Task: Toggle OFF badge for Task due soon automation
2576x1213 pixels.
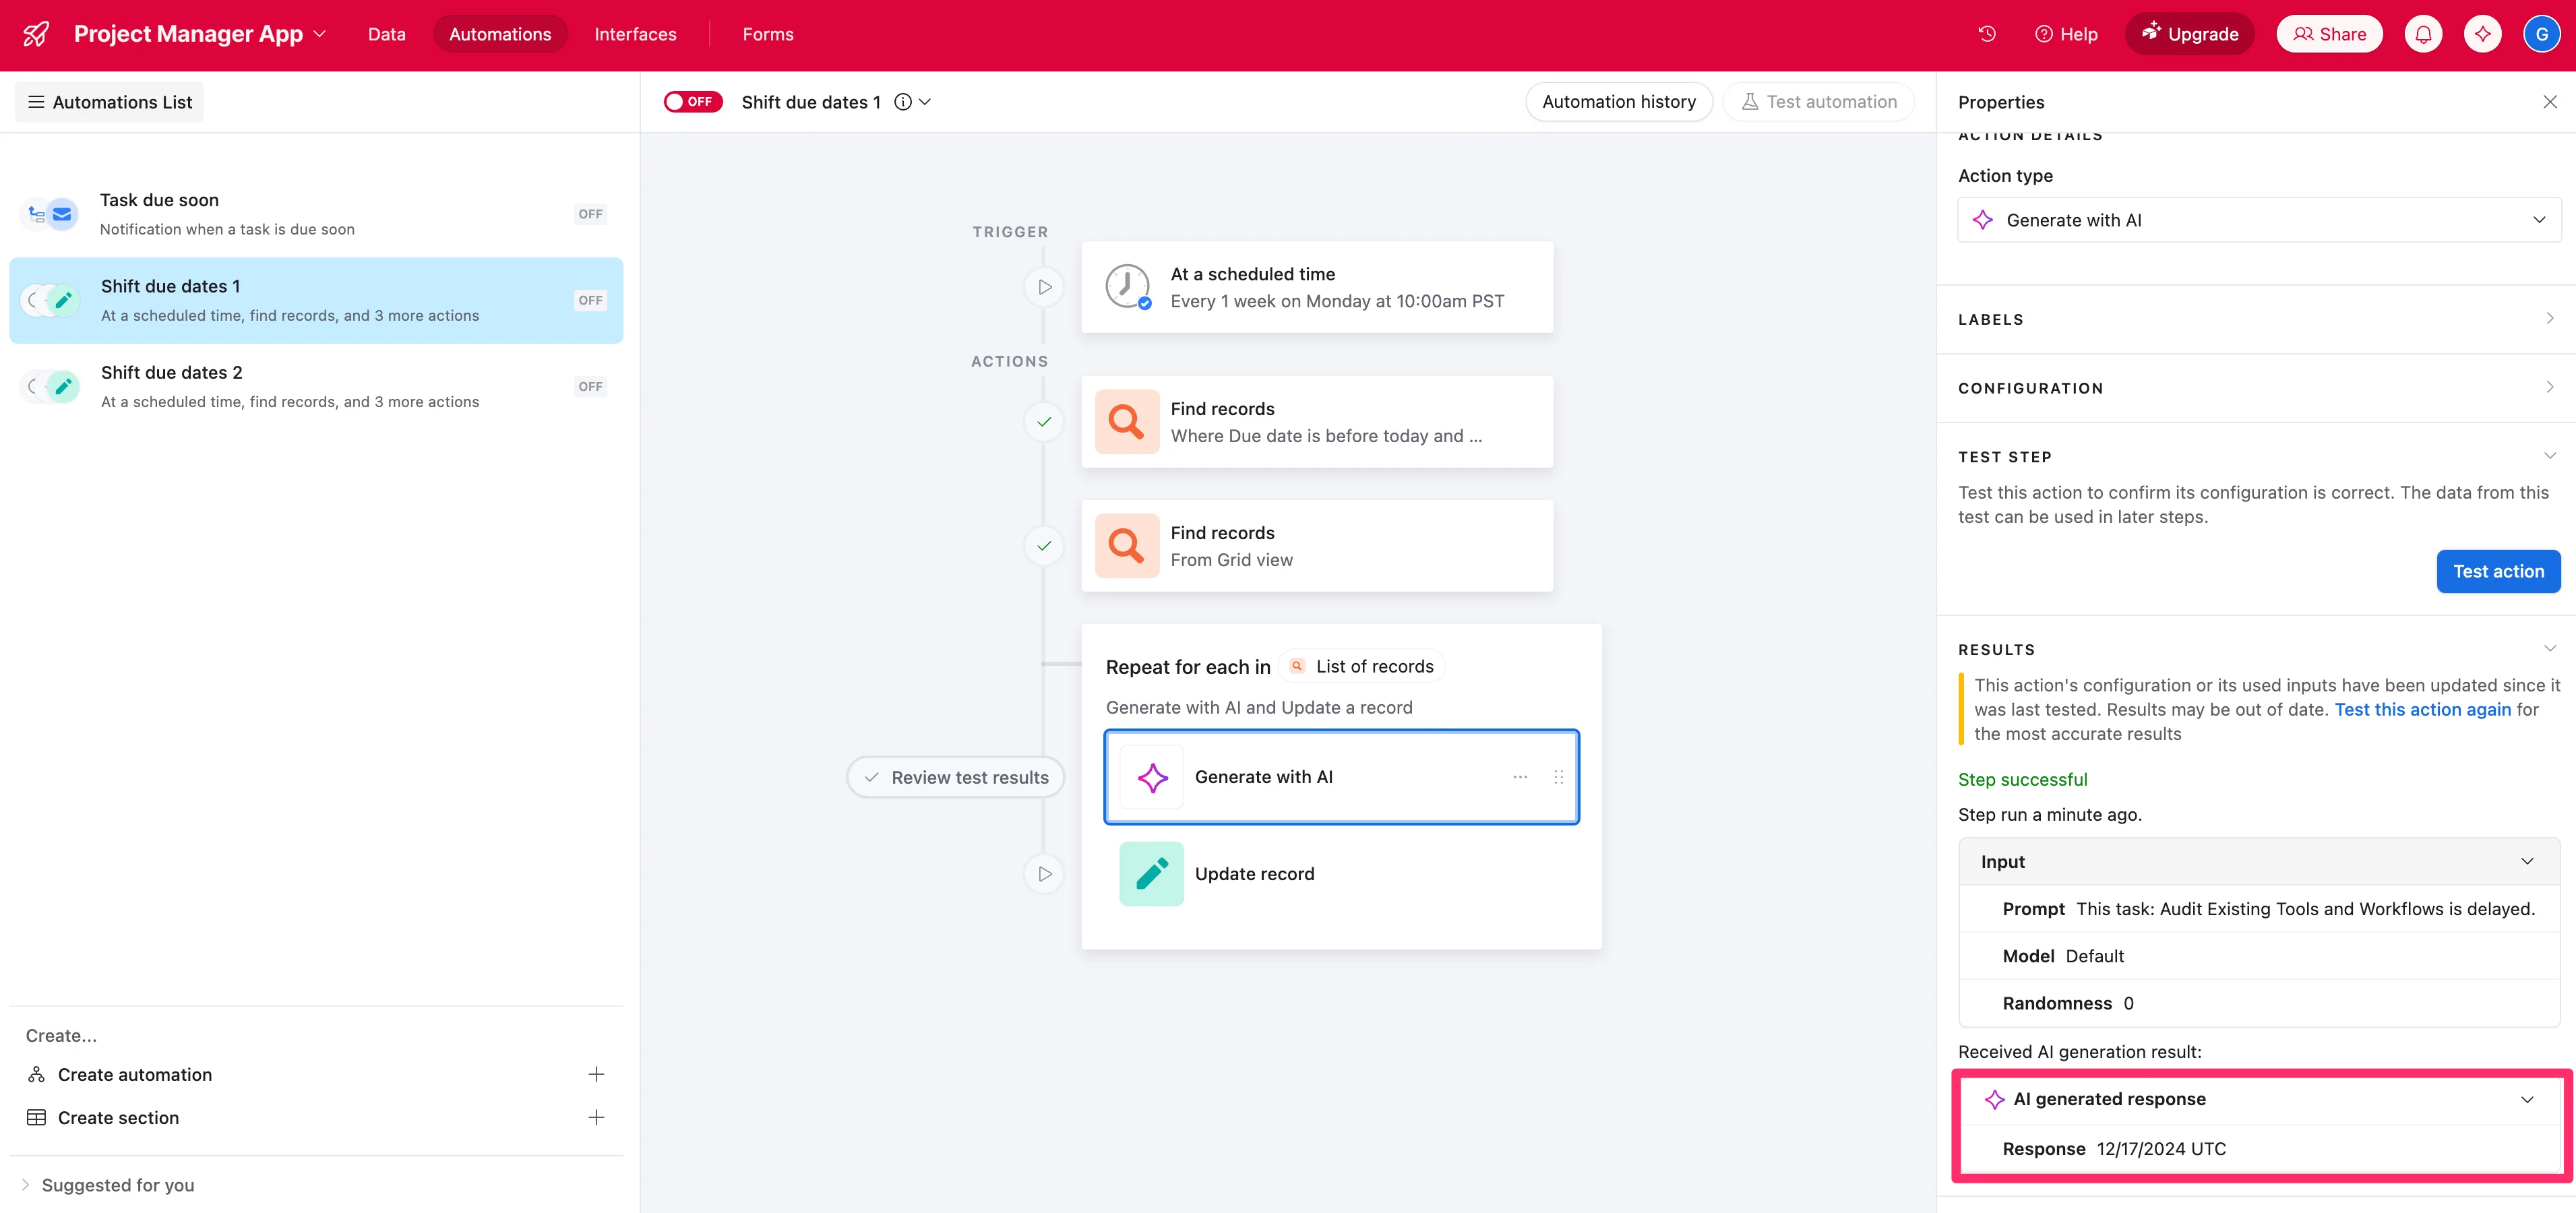Action: 590,214
